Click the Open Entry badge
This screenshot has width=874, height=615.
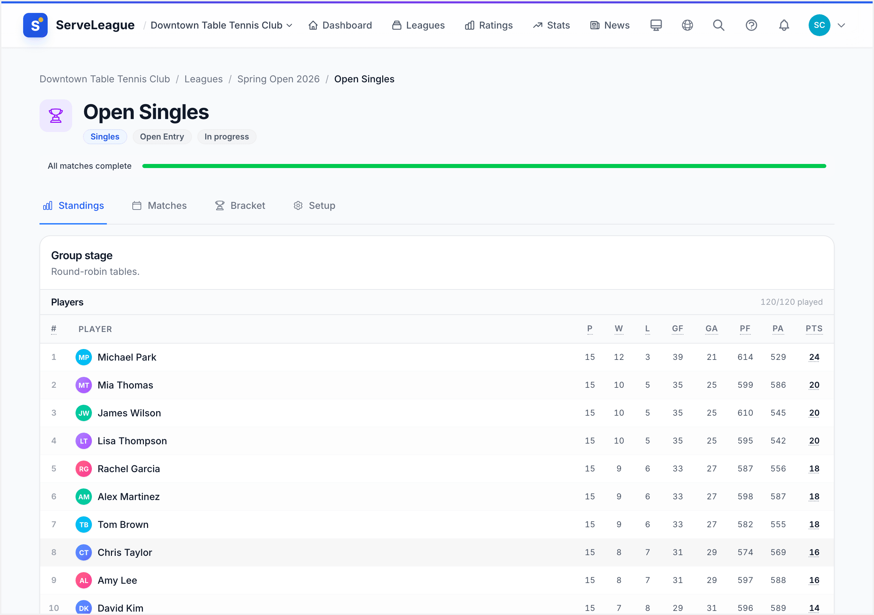point(162,137)
